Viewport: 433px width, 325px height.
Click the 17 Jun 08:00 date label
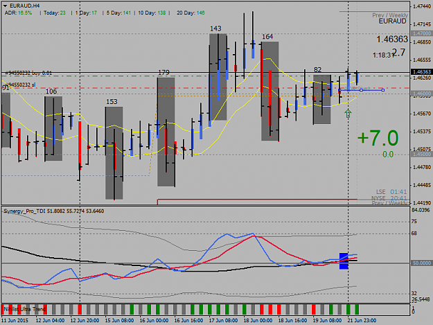223,321
